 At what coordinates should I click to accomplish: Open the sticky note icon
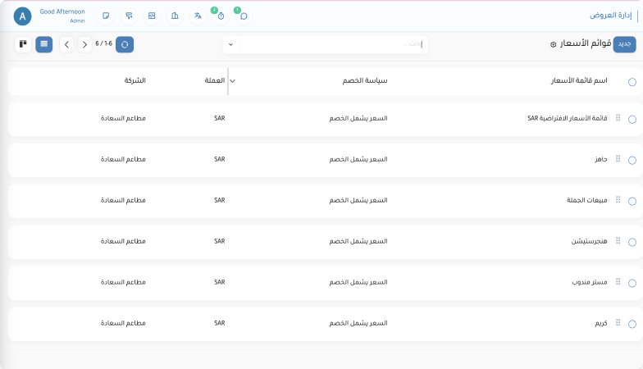tap(106, 16)
